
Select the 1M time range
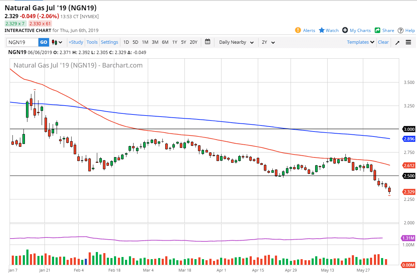[x=145, y=42]
